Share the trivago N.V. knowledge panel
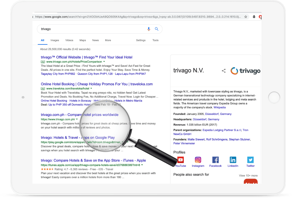 point(223,71)
